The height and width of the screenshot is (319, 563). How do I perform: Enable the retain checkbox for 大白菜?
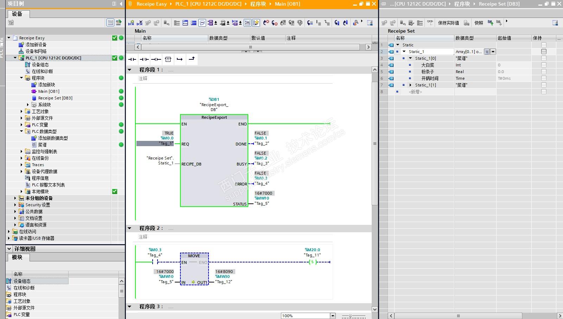coord(544,65)
